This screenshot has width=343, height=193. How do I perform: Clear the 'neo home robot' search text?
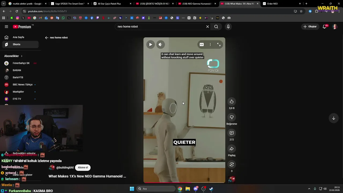(207, 27)
